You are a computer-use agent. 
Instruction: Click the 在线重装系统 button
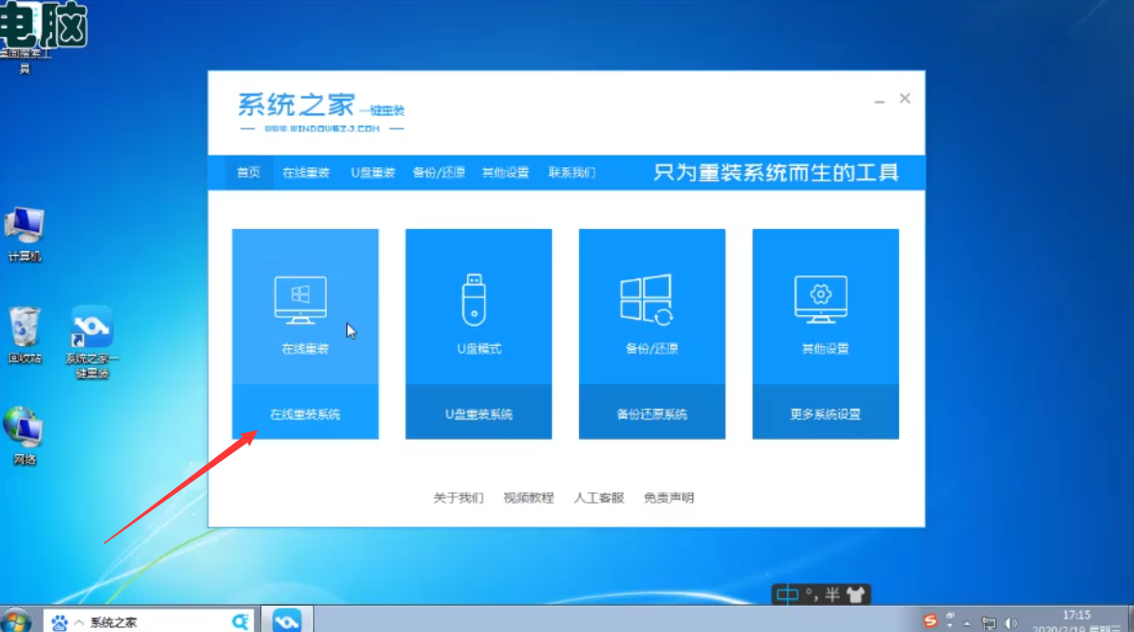pyautogui.click(x=305, y=413)
